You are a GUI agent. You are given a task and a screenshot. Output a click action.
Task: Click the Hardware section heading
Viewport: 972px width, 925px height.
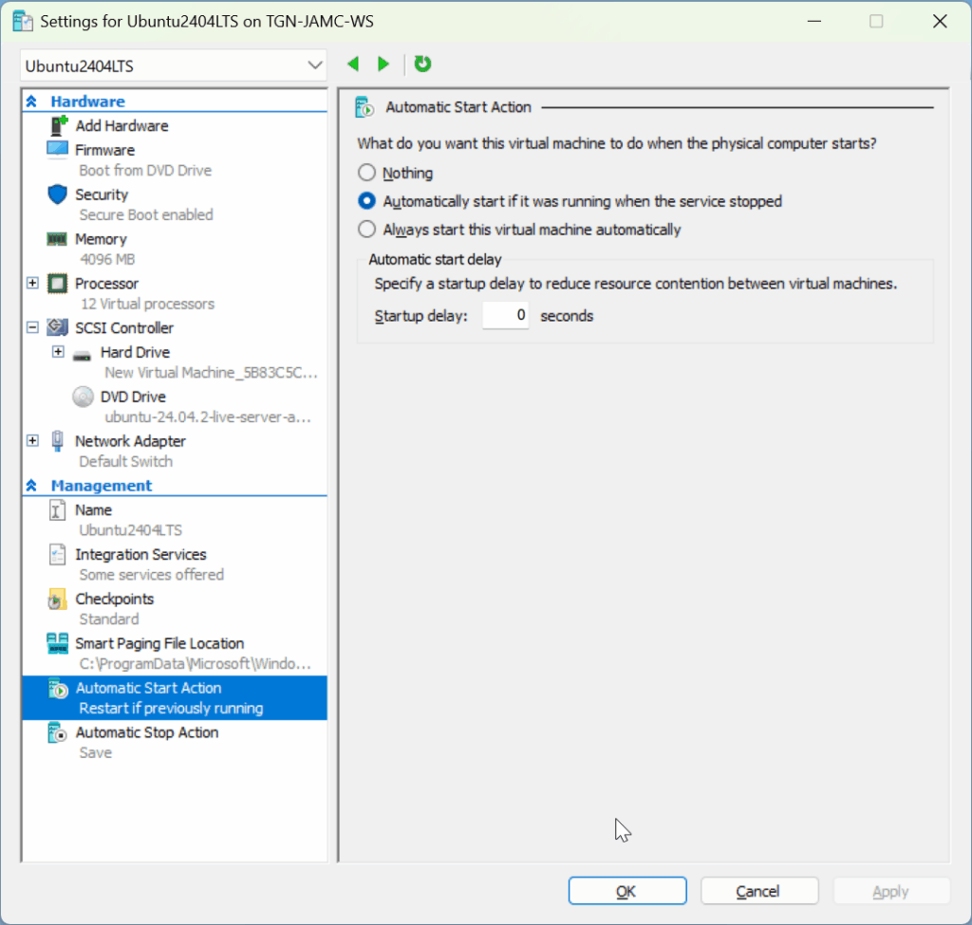tap(87, 101)
